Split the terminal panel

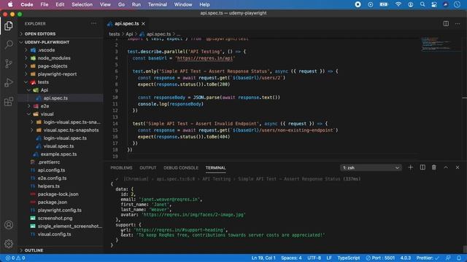[422, 167]
